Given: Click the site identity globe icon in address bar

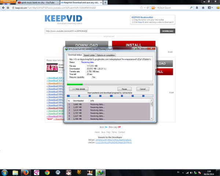Looking at the screenshot, I should coord(13,8).
